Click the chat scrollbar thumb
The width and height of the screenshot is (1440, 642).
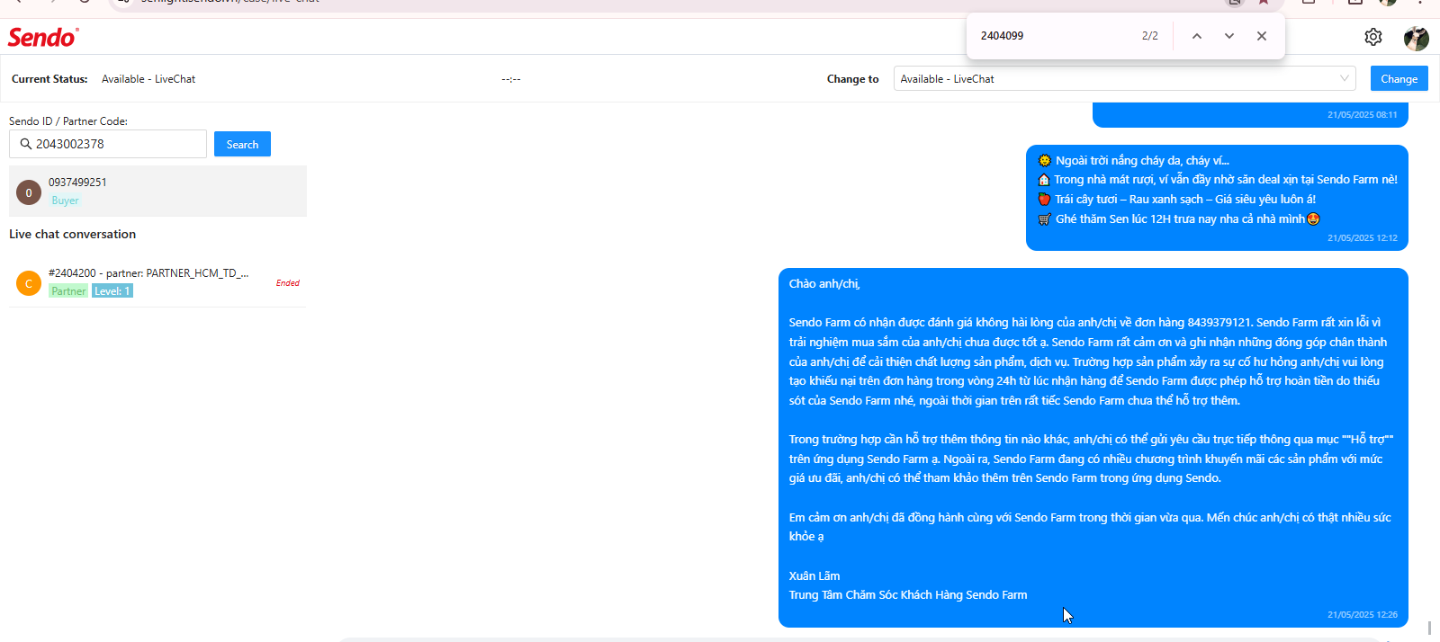[1429, 628]
